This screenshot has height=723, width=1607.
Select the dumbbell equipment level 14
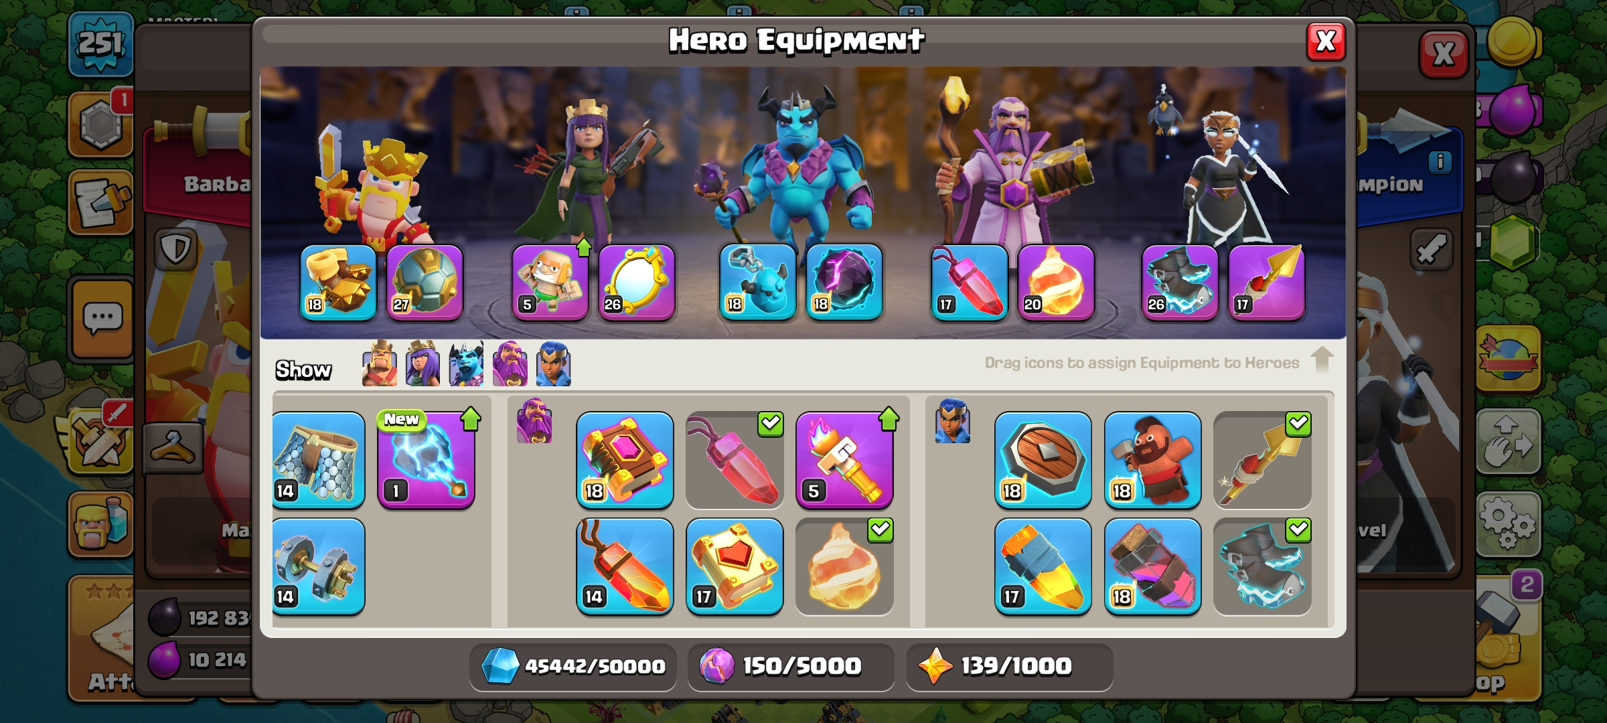pyautogui.click(x=319, y=566)
